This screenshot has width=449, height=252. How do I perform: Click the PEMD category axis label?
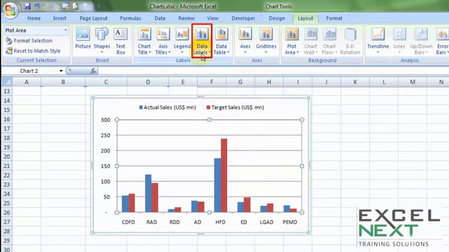(x=290, y=222)
